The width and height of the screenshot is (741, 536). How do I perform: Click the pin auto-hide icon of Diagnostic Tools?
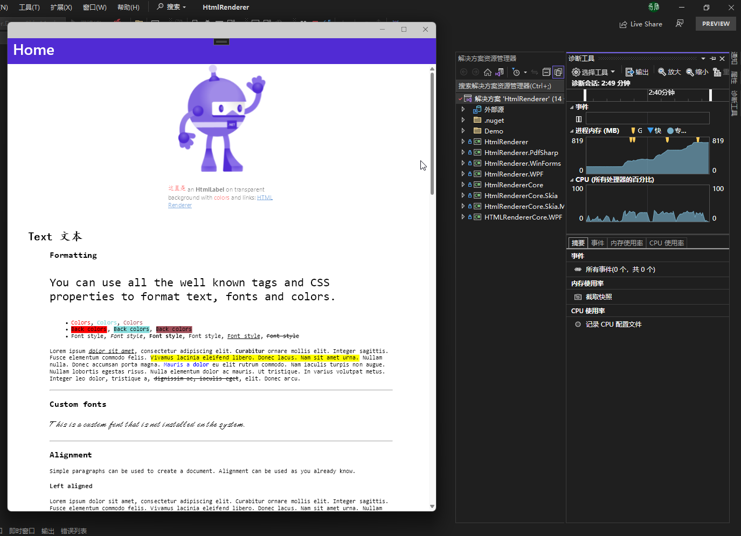(713, 59)
